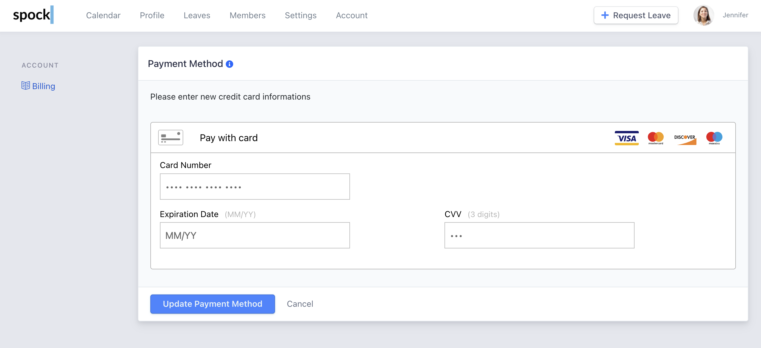This screenshot has width=761, height=348.
Task: Click into the CVV field
Action: pos(539,235)
